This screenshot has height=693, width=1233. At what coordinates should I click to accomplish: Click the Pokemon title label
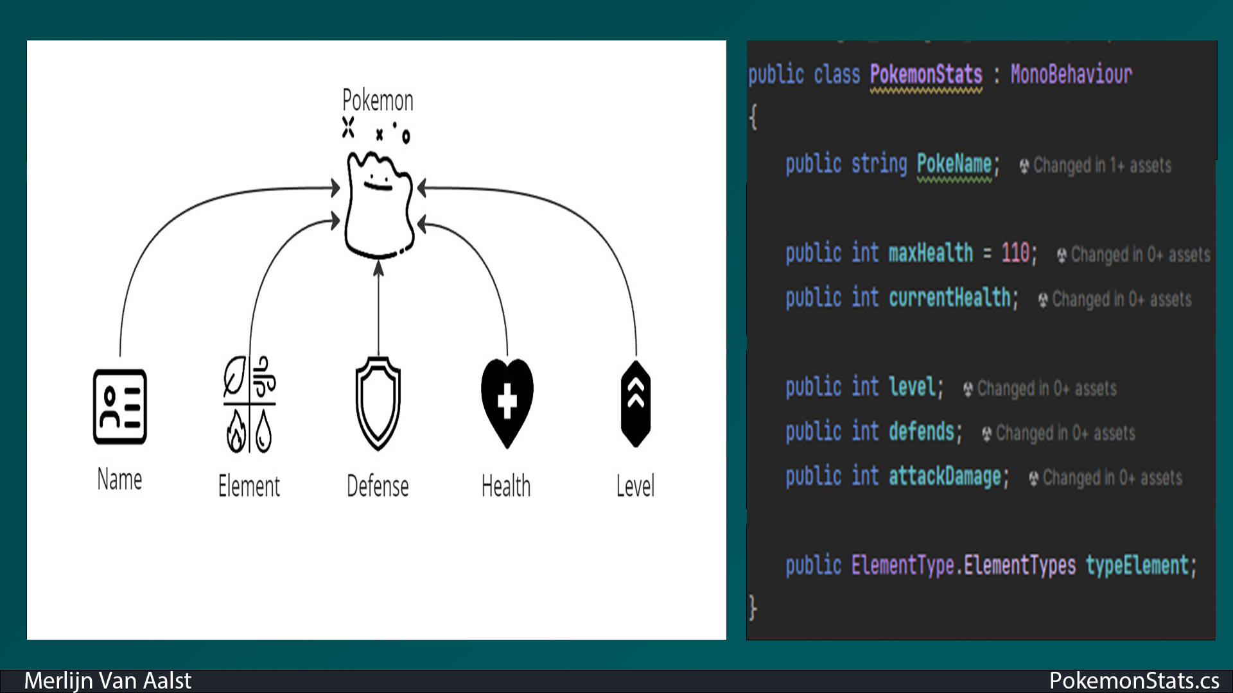coord(378,101)
